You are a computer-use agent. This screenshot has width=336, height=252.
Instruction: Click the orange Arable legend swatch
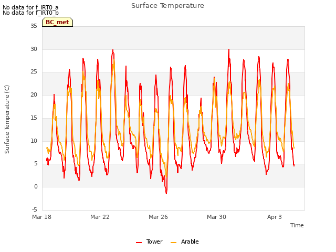click(173, 243)
